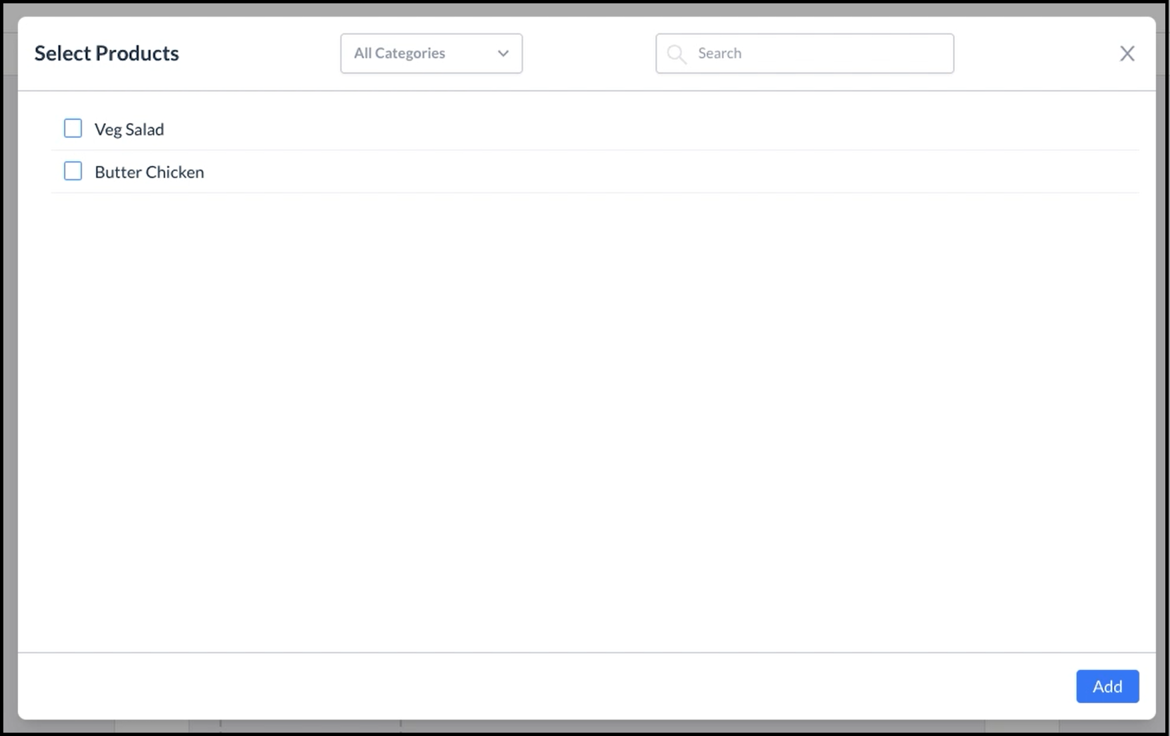The height and width of the screenshot is (736, 1170).
Task: Click header space between dropdown and search
Action: pyautogui.click(x=589, y=53)
